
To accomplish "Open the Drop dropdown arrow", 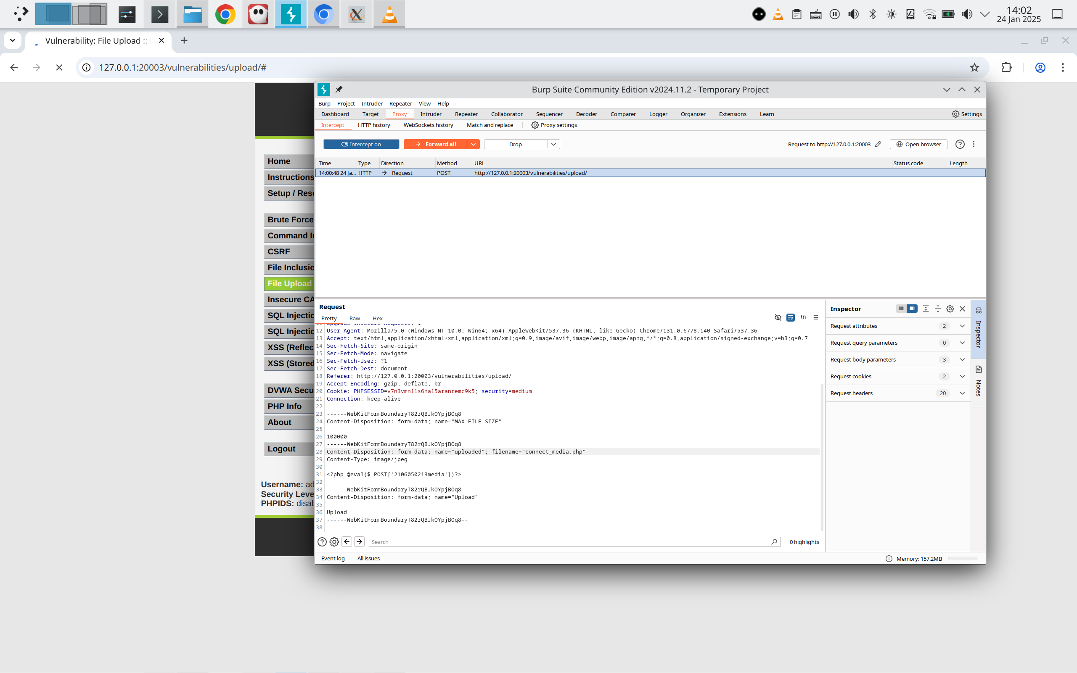I will (x=553, y=144).
